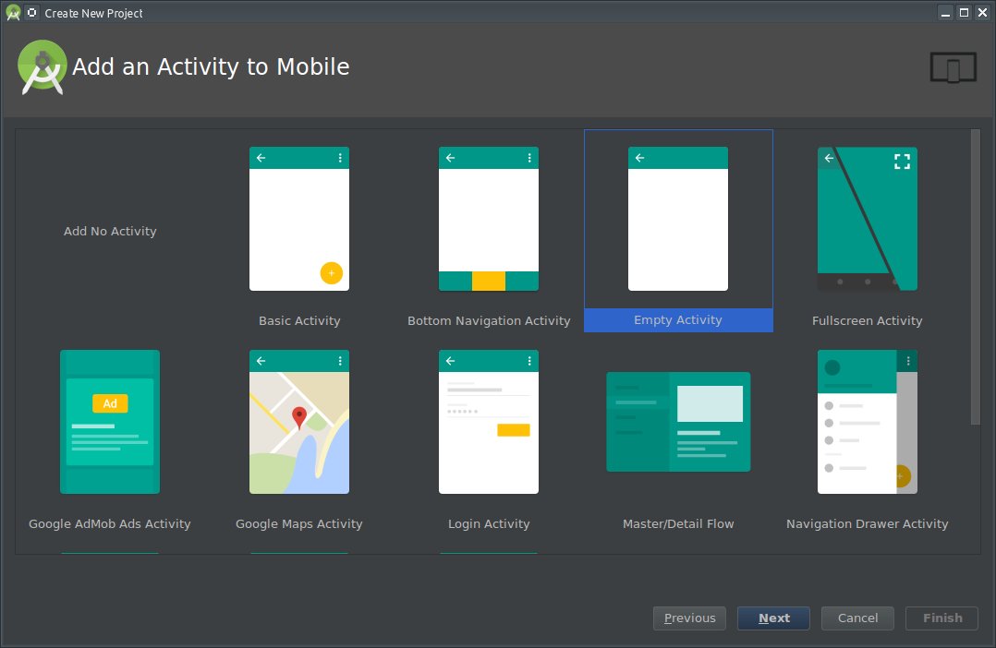Click the yellow floating action button in Basic Activity
996x648 pixels.
click(331, 273)
